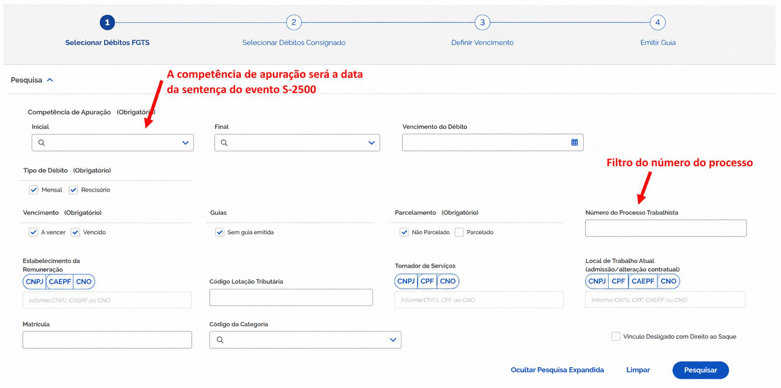
Task: Select CNO under Estabelecimento da Remuneração
Action: tap(84, 281)
